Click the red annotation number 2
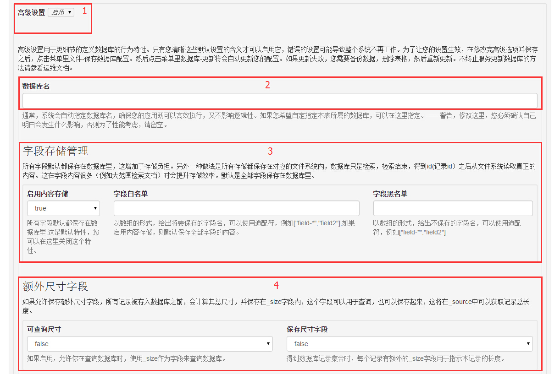The image size is (560, 374). pos(268,85)
